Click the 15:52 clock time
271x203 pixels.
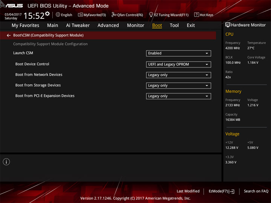coord(34,16)
